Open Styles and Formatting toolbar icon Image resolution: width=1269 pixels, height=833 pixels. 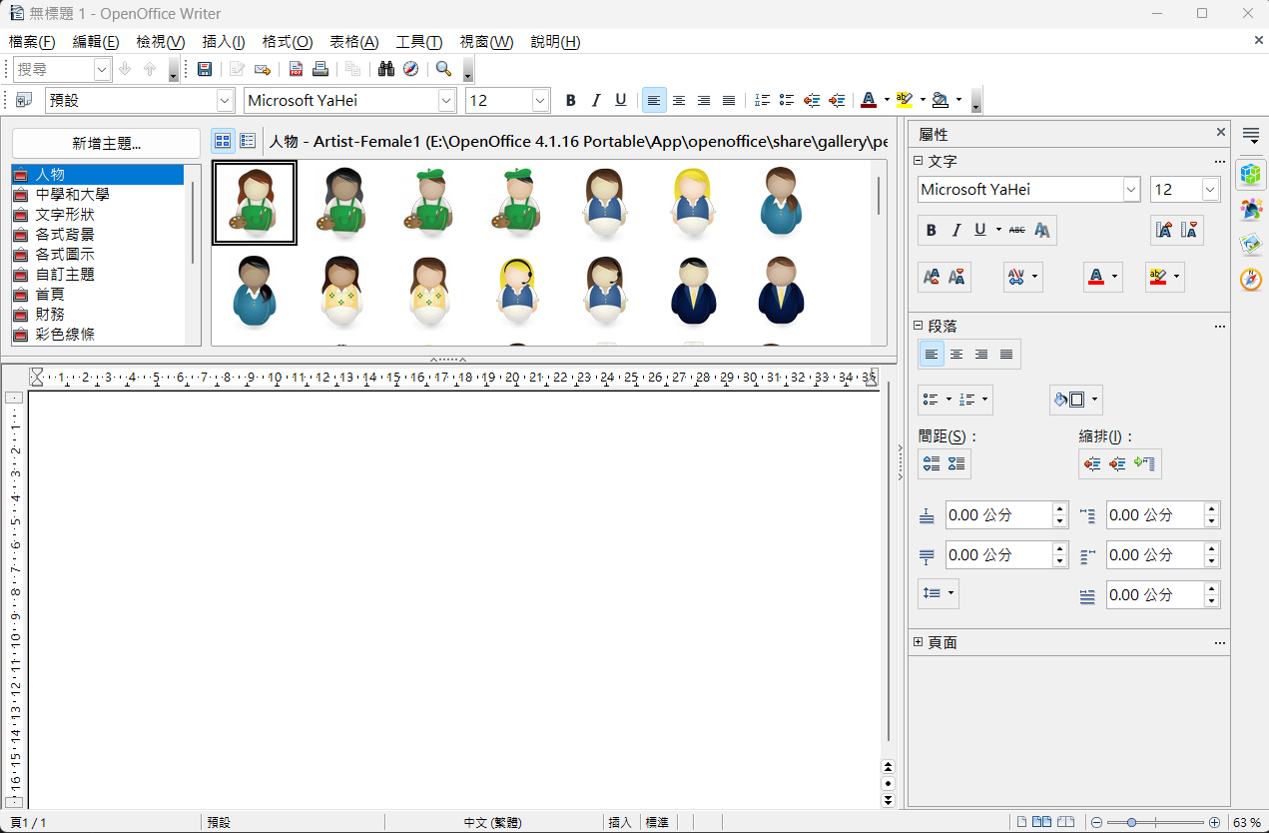click(x=24, y=100)
